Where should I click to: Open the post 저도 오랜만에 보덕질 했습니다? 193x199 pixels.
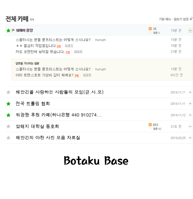point(40,52)
